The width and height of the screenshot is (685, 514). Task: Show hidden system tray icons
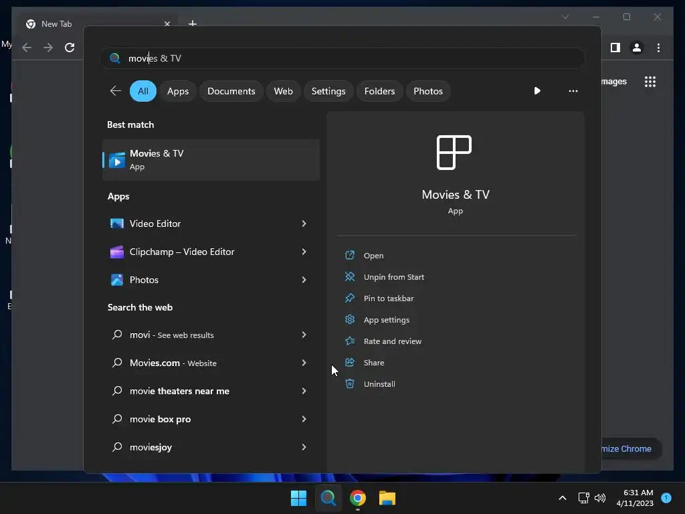tap(563, 498)
